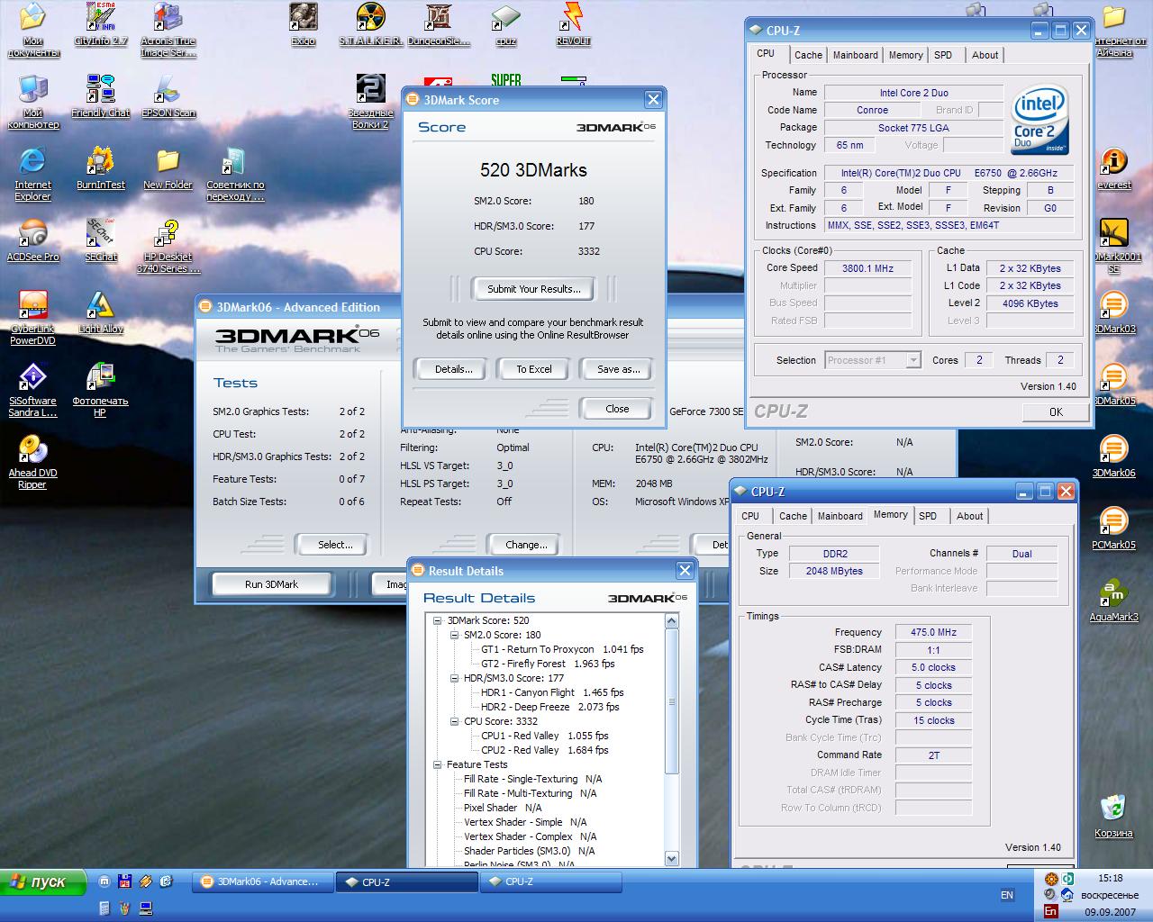Screen dimensions: 1153x922
Task: Launch the BurnInTest shortcut
Action: [x=101, y=169]
